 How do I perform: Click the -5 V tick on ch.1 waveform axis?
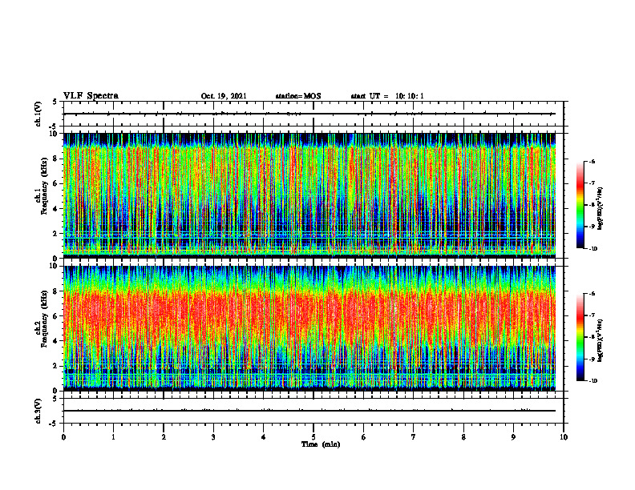pyautogui.click(x=53, y=127)
